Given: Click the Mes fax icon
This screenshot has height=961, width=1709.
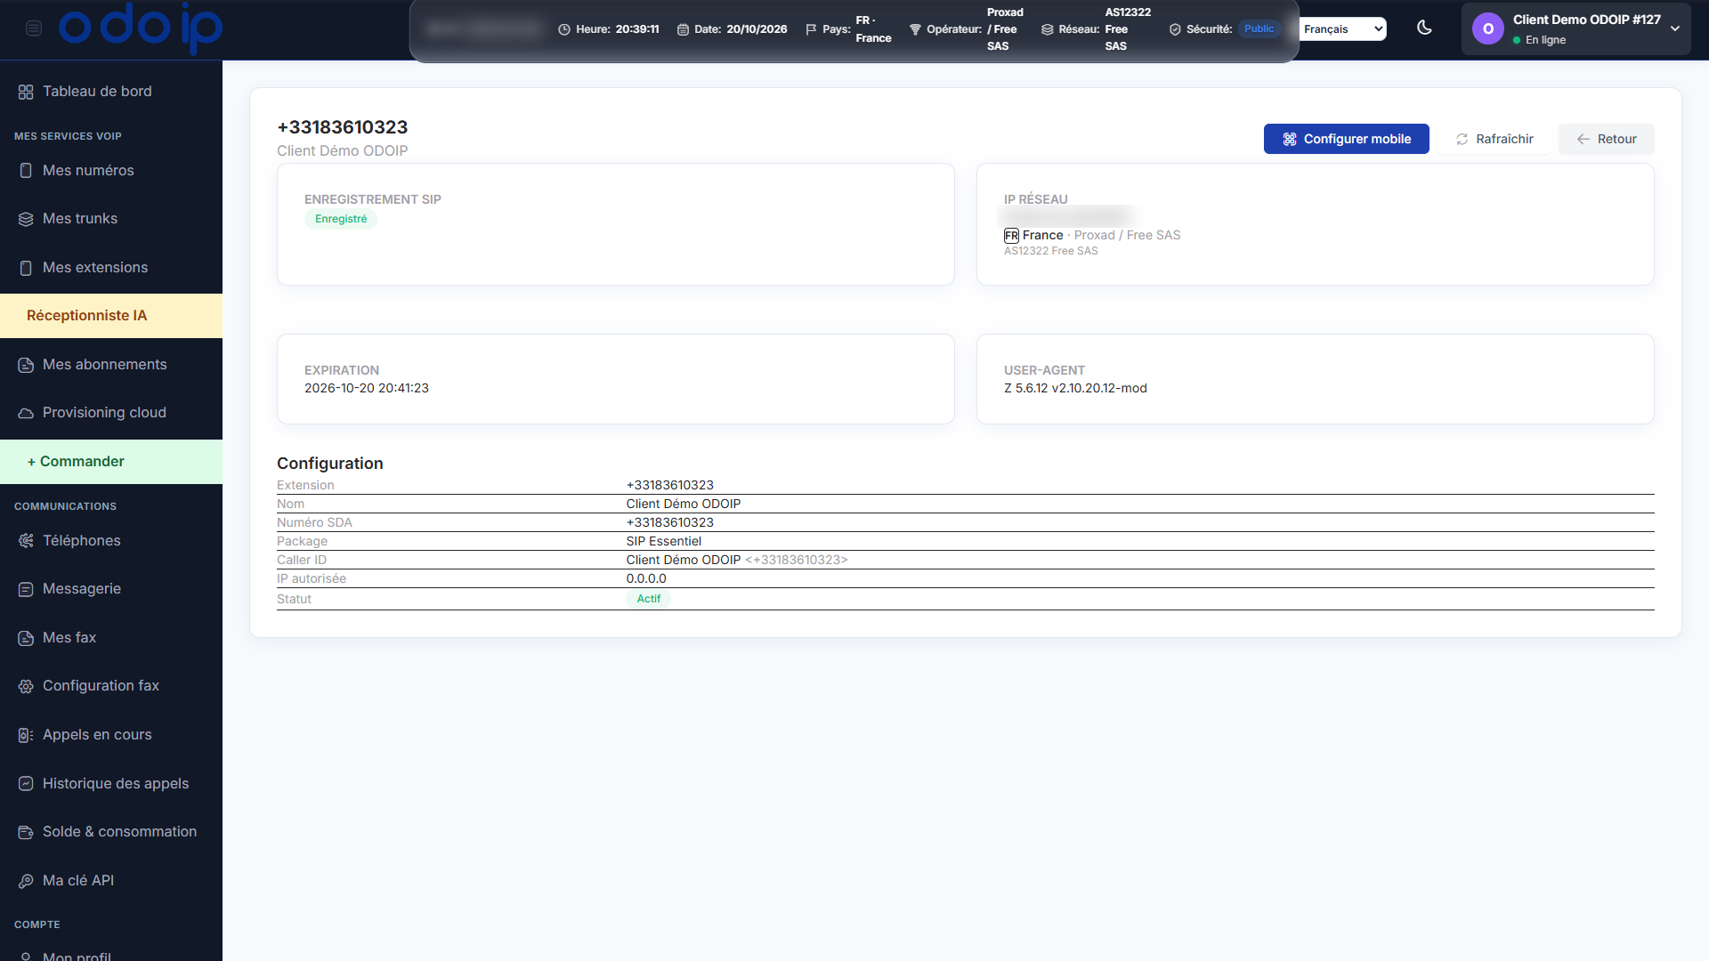Looking at the screenshot, I should click(x=26, y=638).
